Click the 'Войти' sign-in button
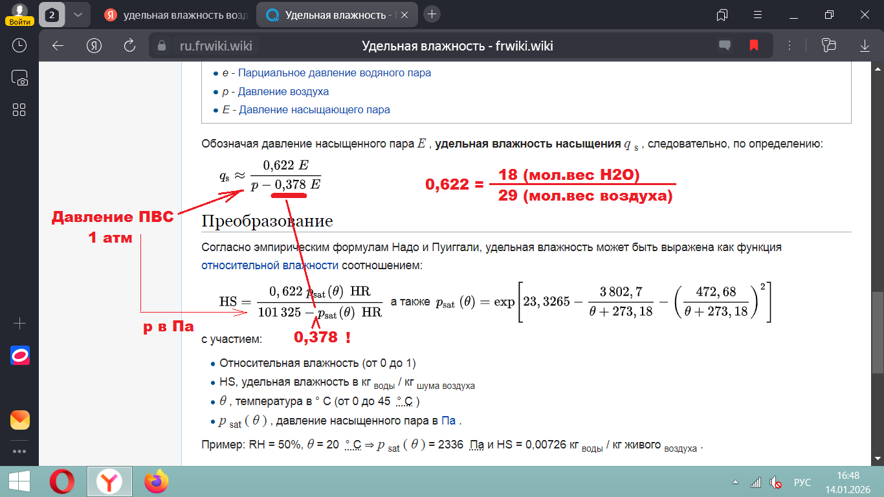This screenshot has height=497, width=884. coord(19,21)
